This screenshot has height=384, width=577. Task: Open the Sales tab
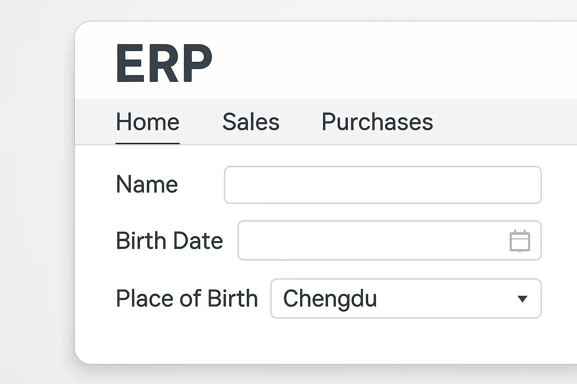click(x=251, y=122)
